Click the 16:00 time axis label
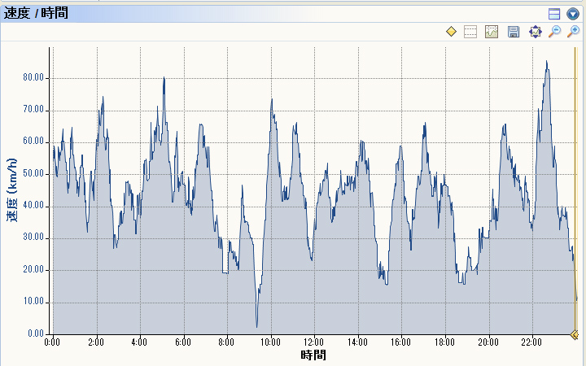The image size is (586, 366). (x=400, y=342)
